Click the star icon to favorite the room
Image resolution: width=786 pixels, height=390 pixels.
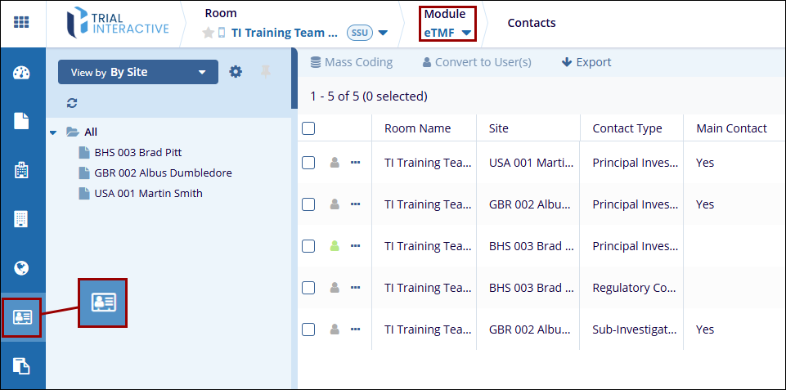pyautogui.click(x=208, y=34)
